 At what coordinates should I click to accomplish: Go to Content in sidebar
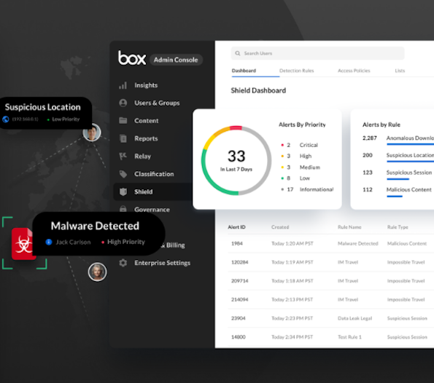coord(147,121)
